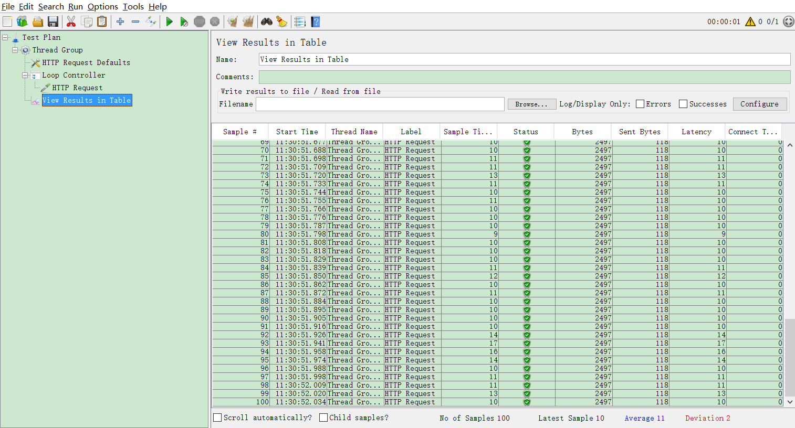This screenshot has height=428, width=795.
Task: Sort by Thread Name column header
Action: coord(354,132)
